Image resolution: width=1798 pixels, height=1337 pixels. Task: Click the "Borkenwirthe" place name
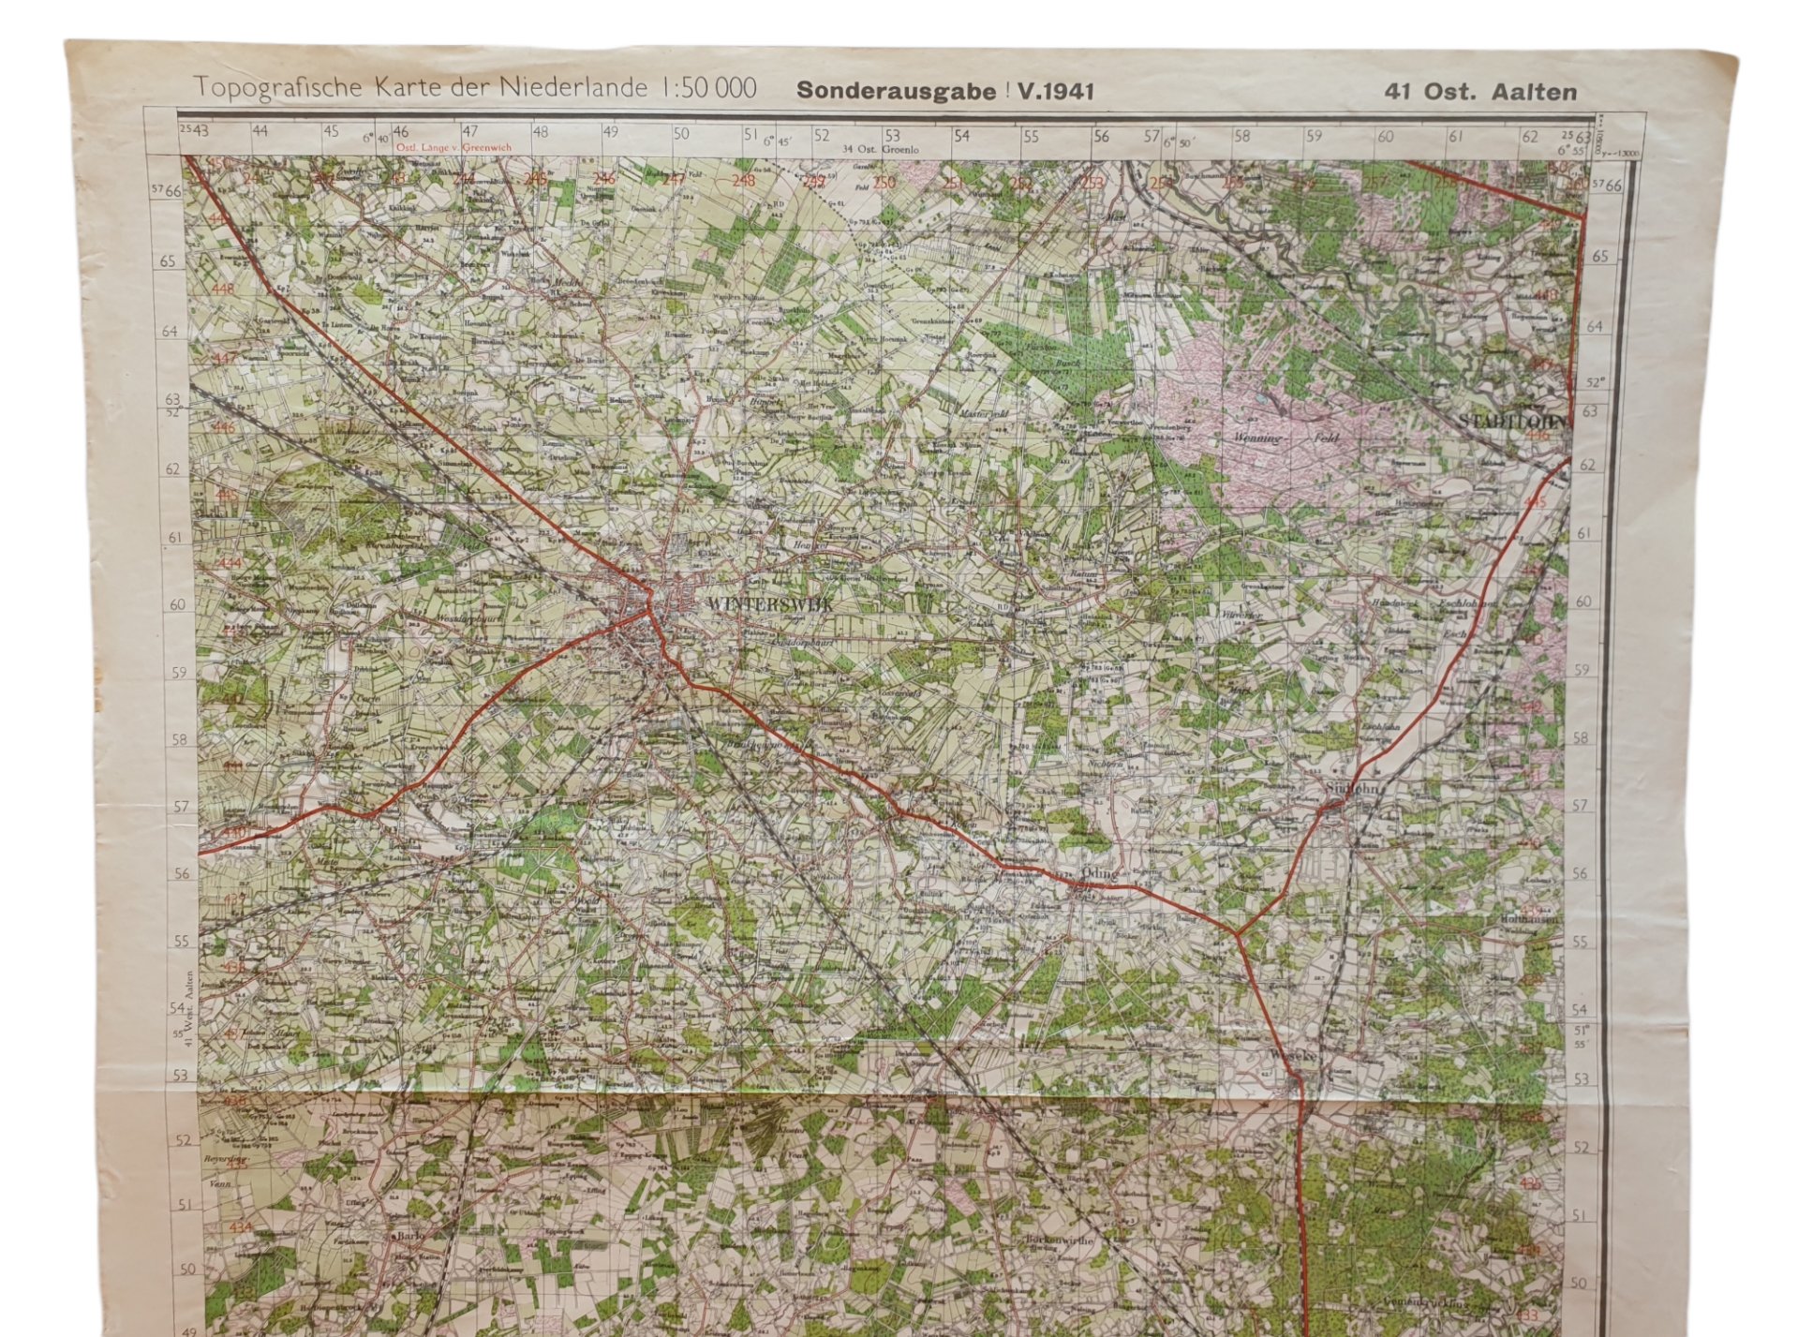click(x=1060, y=1240)
